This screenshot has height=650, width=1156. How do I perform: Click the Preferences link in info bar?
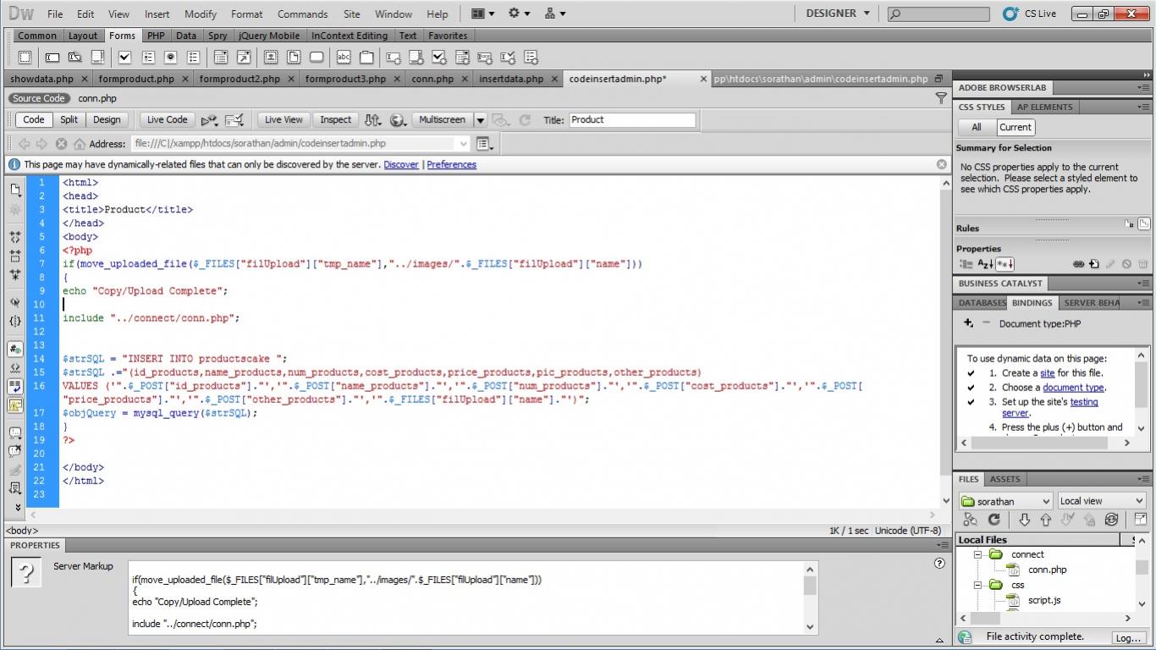[x=451, y=164]
